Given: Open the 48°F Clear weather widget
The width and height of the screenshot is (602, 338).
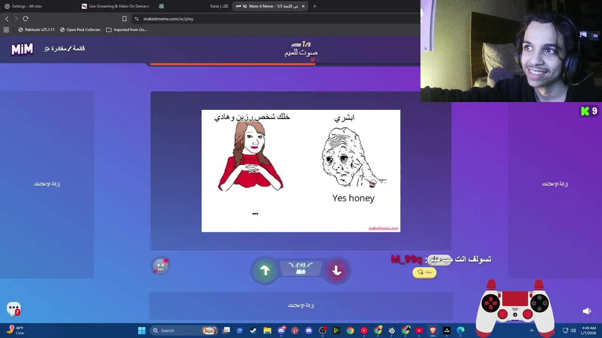Looking at the screenshot, I should (x=15, y=330).
